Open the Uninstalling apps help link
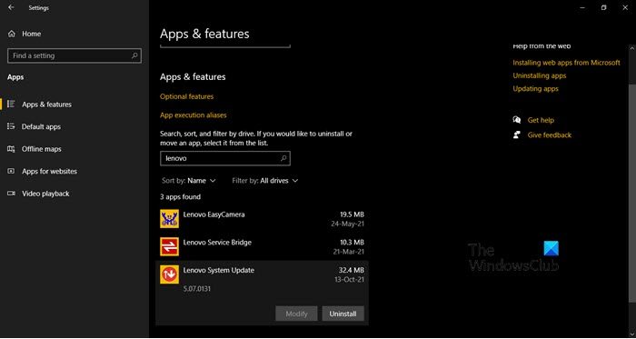The height and width of the screenshot is (339, 636). point(539,75)
